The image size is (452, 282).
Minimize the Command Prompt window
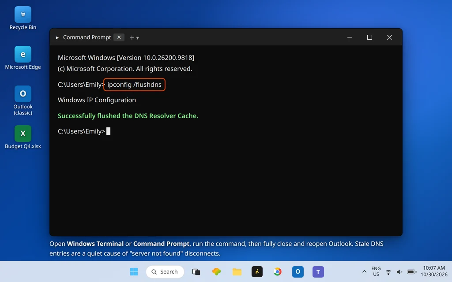350,37
